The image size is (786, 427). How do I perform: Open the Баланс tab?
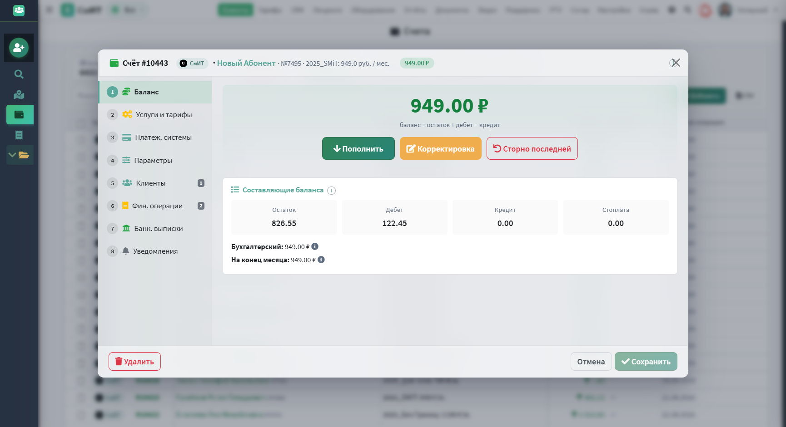(155, 92)
